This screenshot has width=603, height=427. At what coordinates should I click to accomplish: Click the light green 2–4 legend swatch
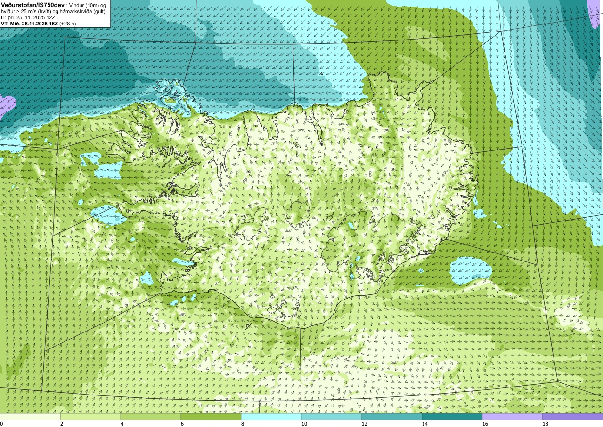pos(90,417)
